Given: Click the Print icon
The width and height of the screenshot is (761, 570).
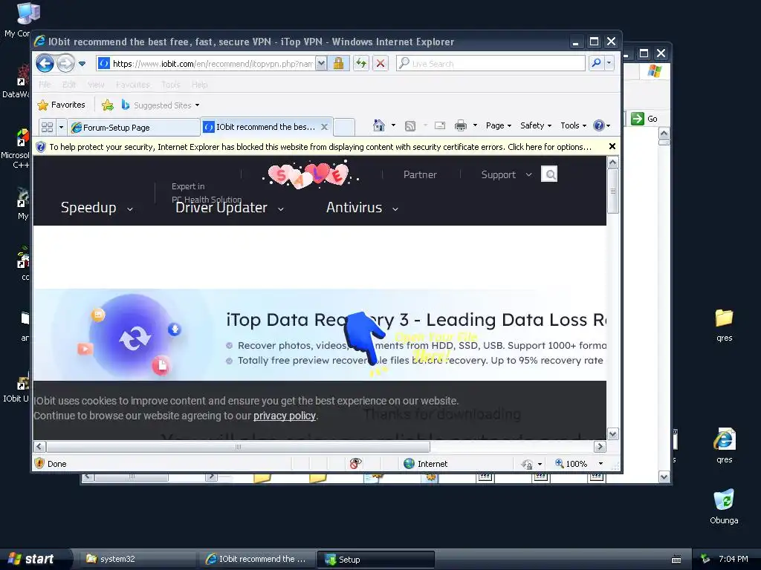Looking at the screenshot, I should coord(461,125).
